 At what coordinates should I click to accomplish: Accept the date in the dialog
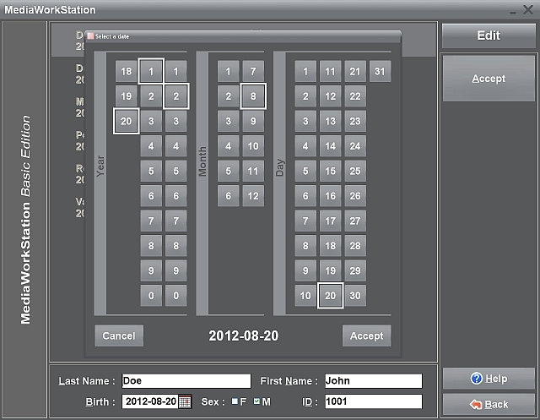tap(367, 335)
